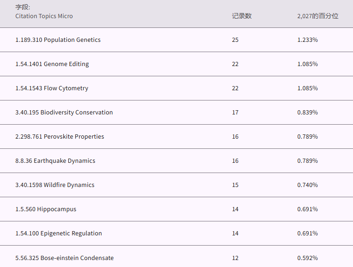Select the 1.189.310 Population Genetics entry
This screenshot has width=353, height=267.
(x=58, y=40)
